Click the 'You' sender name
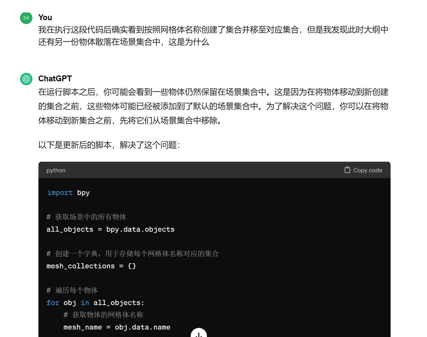Image resolution: width=427 pixels, height=337 pixels. tap(45, 18)
